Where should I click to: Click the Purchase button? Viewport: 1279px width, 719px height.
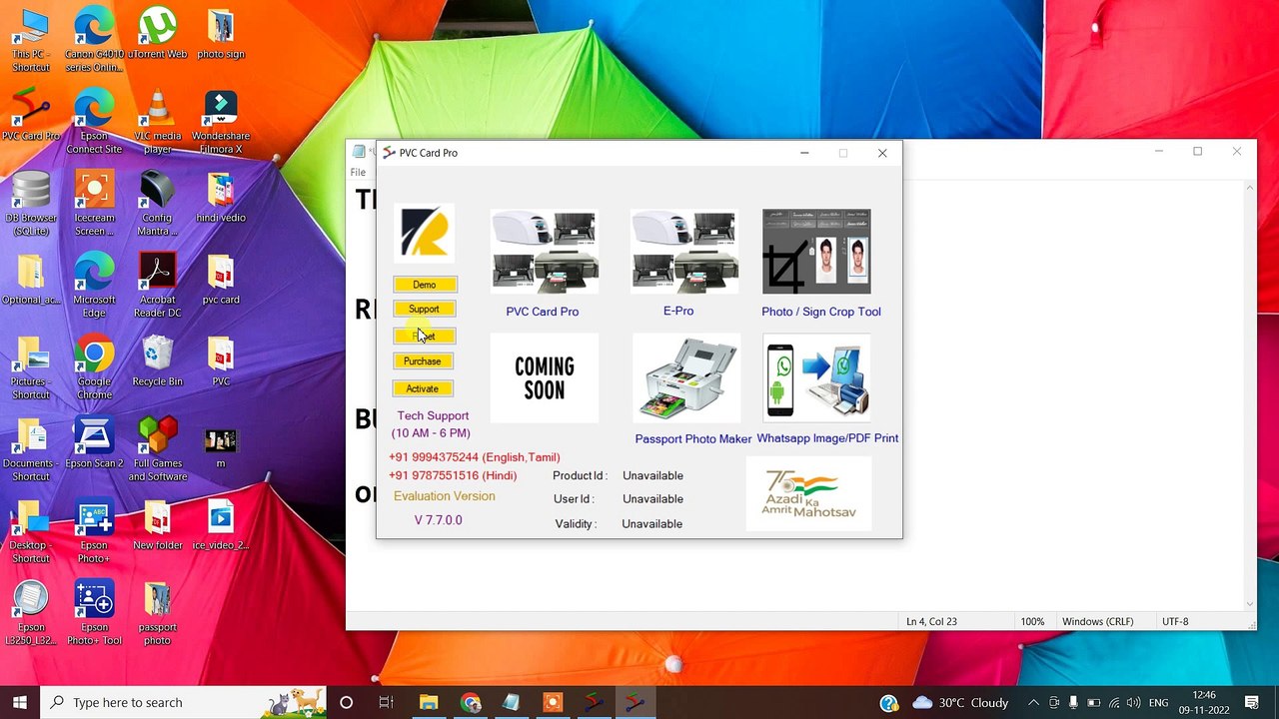point(423,361)
